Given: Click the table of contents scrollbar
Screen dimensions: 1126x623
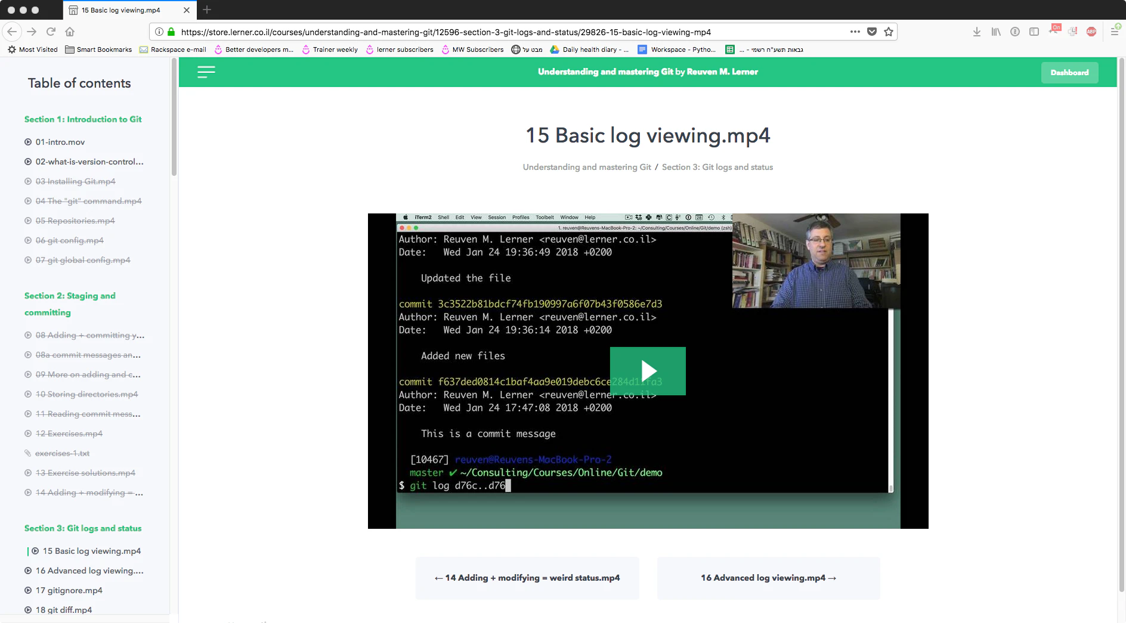Looking at the screenshot, I should [174, 118].
